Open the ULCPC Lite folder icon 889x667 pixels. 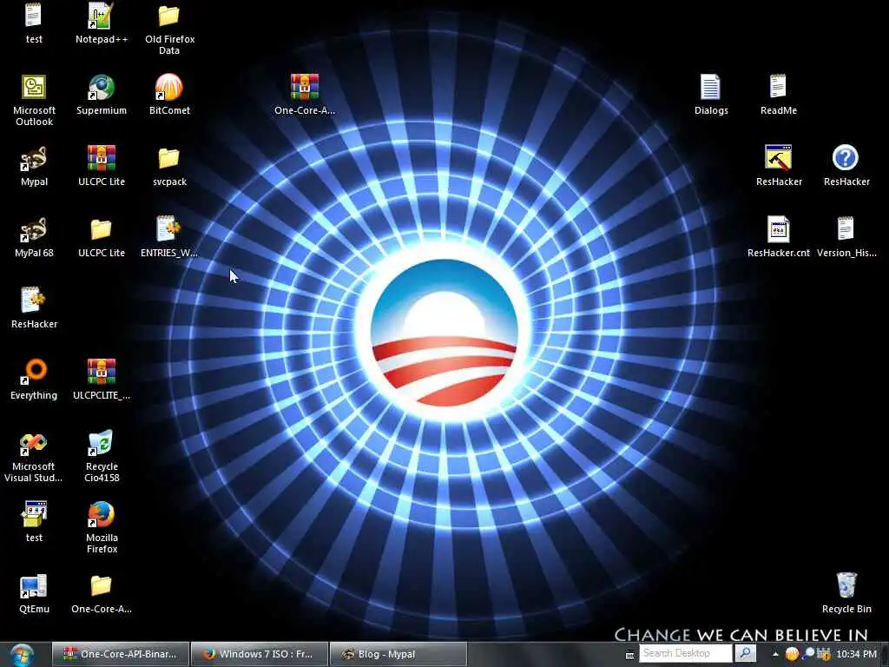(102, 229)
